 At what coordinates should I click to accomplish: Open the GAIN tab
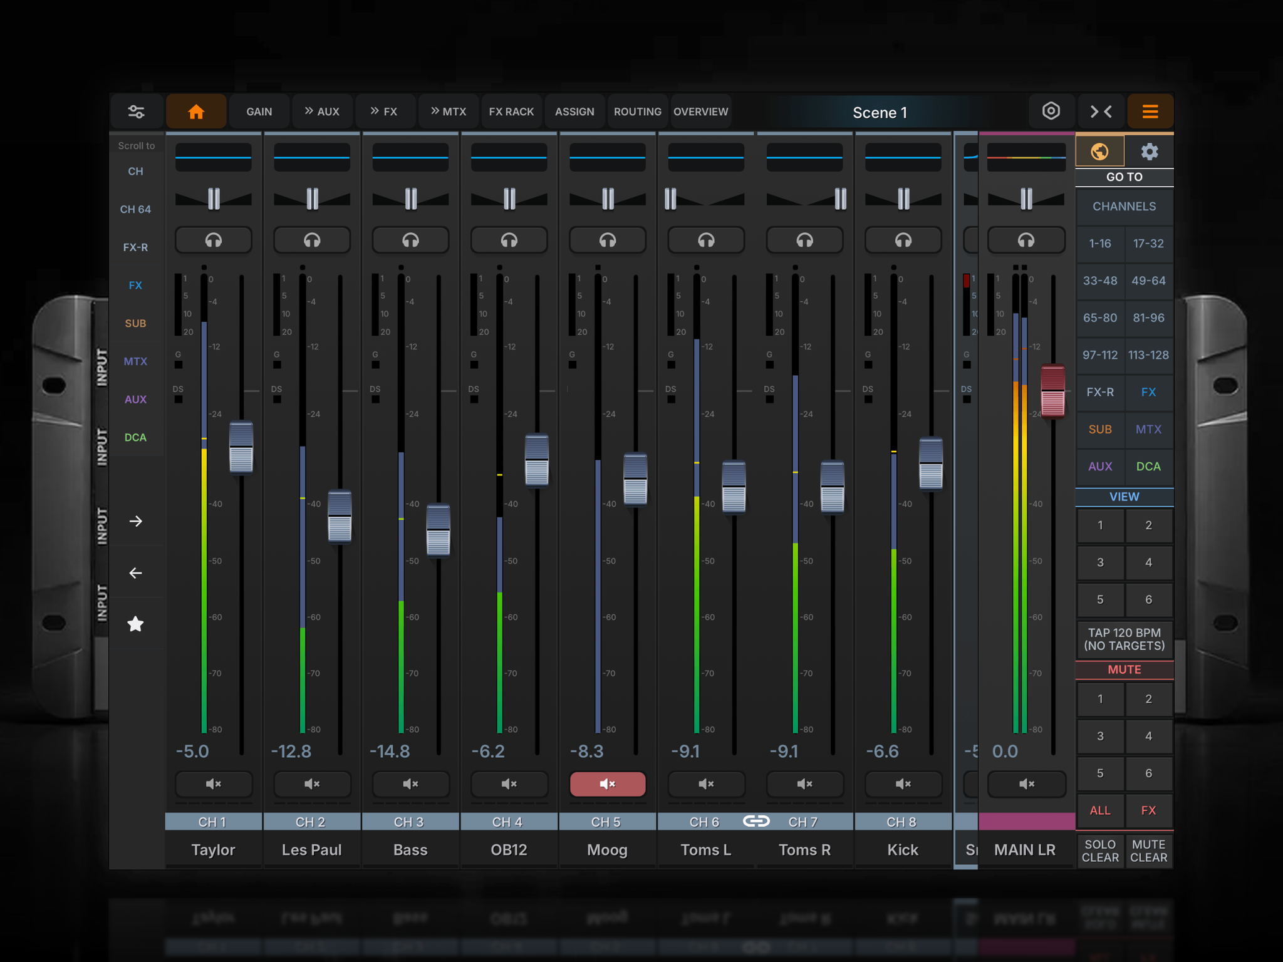[x=259, y=111]
